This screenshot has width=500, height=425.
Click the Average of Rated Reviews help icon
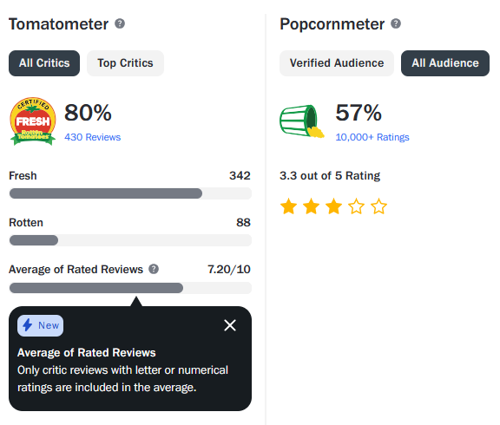pos(154,269)
